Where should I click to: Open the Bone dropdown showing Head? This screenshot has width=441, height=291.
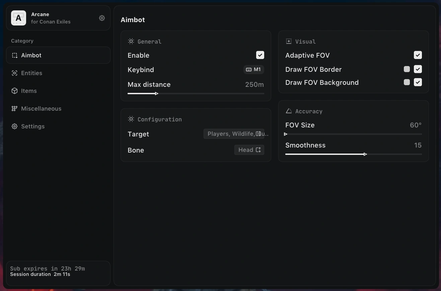(249, 150)
